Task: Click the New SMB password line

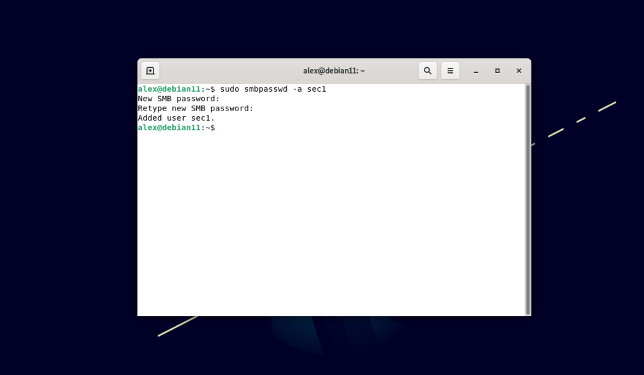Action: pos(179,99)
